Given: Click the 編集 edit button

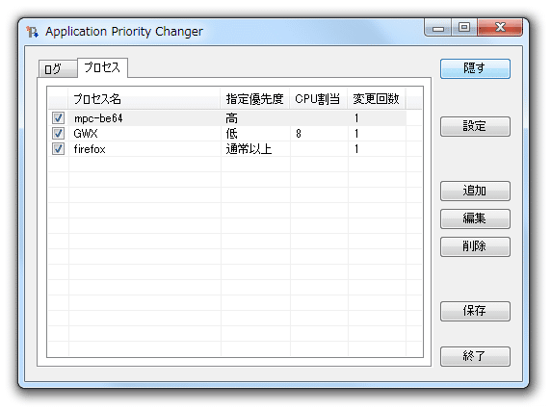Looking at the screenshot, I should pos(475,218).
